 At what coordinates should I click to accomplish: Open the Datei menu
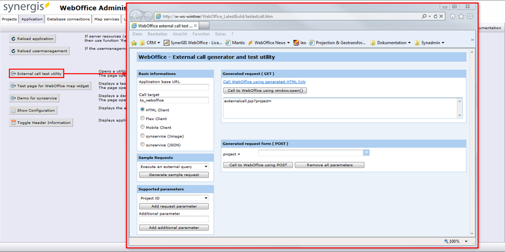click(x=137, y=34)
